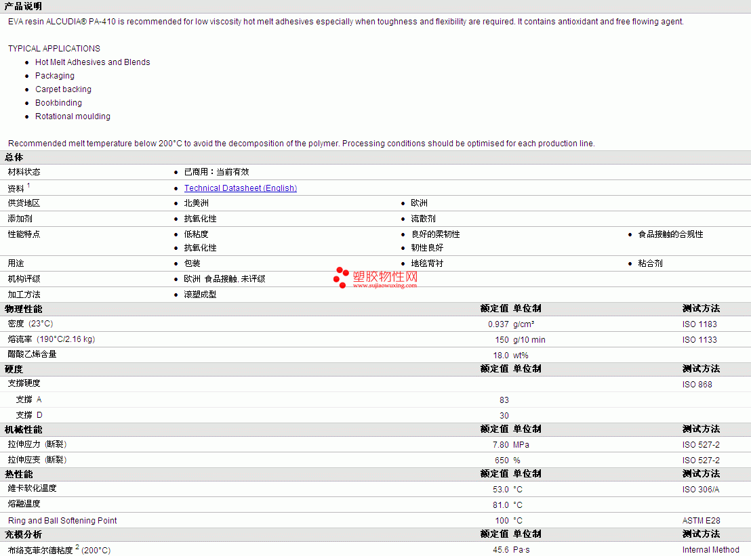Screen dimensions: 751x556
Task: Click the tensile stress value '7.80'
Action: (500, 445)
